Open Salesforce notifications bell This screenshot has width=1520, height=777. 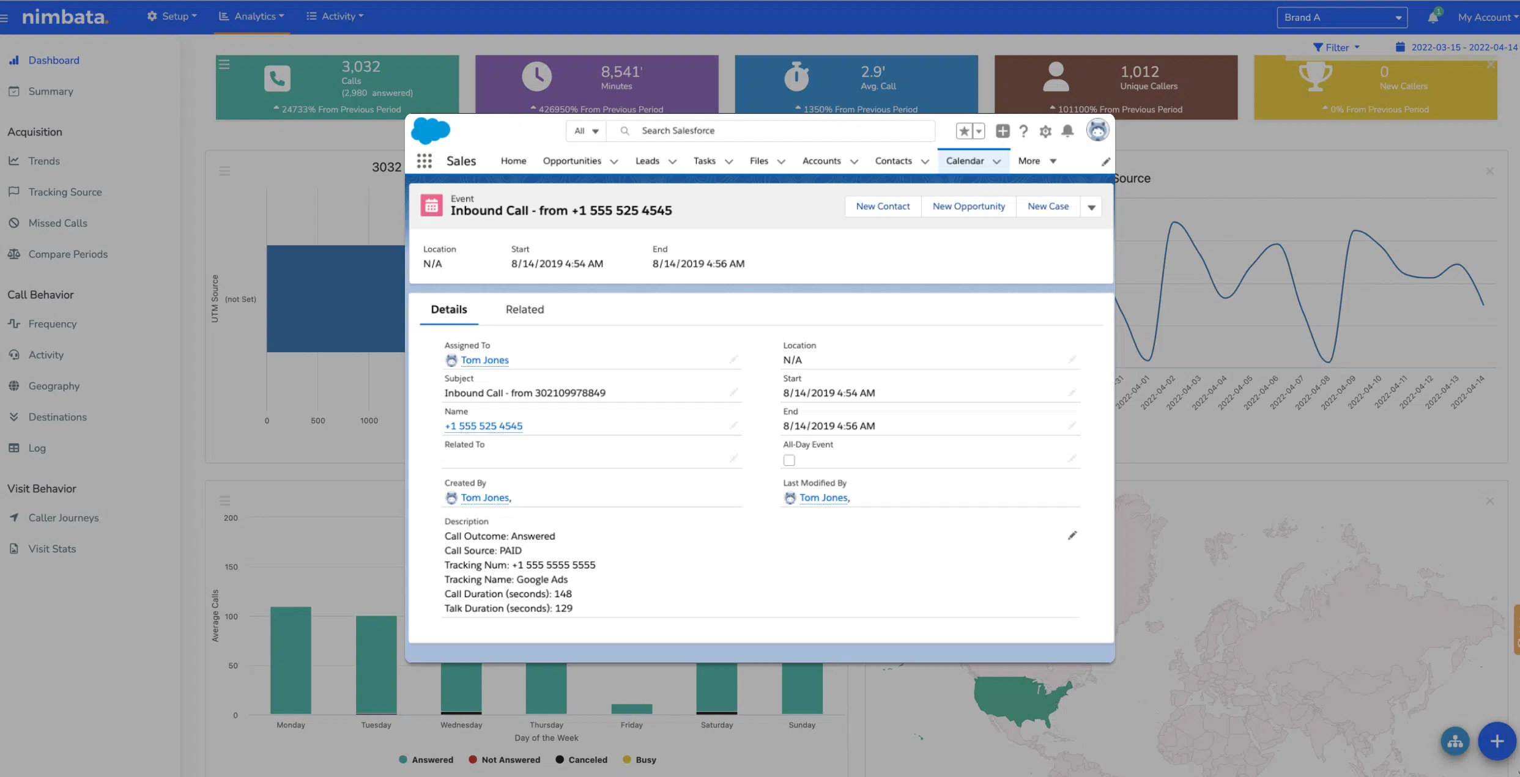point(1067,131)
